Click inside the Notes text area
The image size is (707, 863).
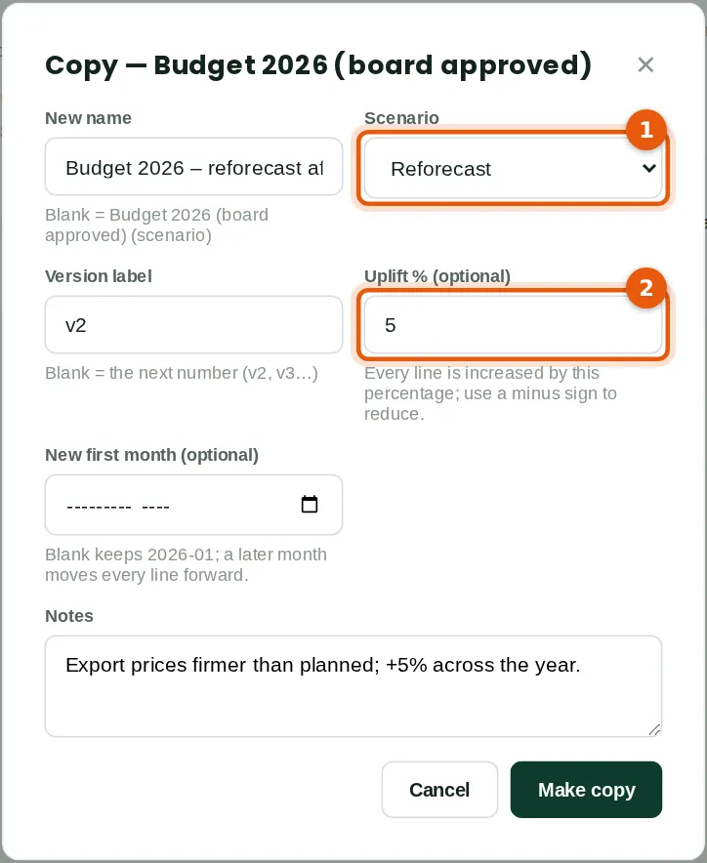point(353,686)
